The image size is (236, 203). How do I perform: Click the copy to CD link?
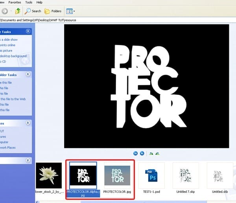tap(3, 61)
